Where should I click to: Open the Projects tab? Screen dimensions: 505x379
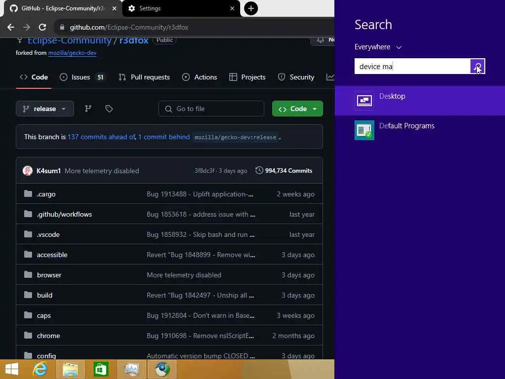click(x=247, y=77)
